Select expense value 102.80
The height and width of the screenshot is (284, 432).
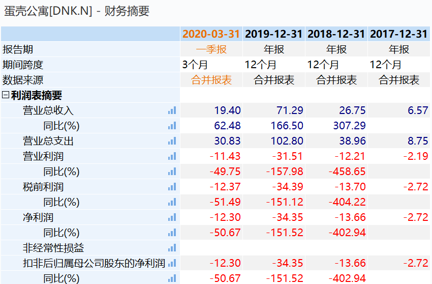coord(287,141)
